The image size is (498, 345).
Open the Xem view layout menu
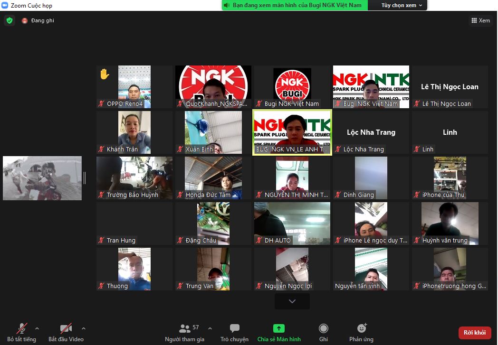pyautogui.click(x=480, y=20)
